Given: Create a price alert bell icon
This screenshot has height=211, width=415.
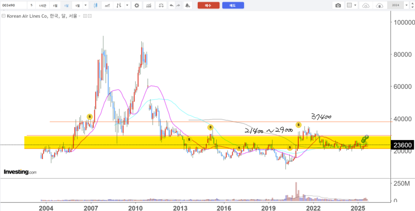Looking at the screenshot, I should point(187,5).
